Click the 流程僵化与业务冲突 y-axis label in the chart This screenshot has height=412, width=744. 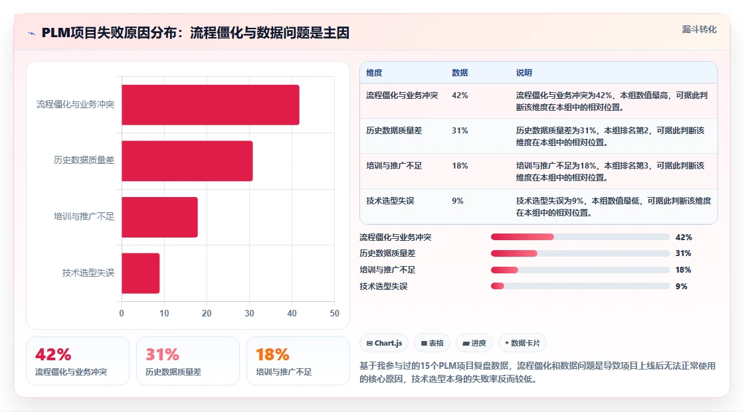76,104
